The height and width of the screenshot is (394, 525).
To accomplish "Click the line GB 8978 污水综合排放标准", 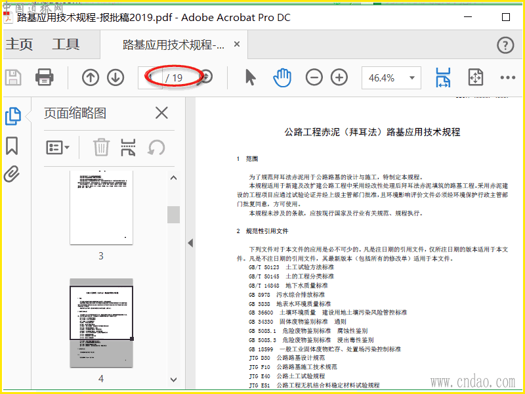I will tap(287, 295).
